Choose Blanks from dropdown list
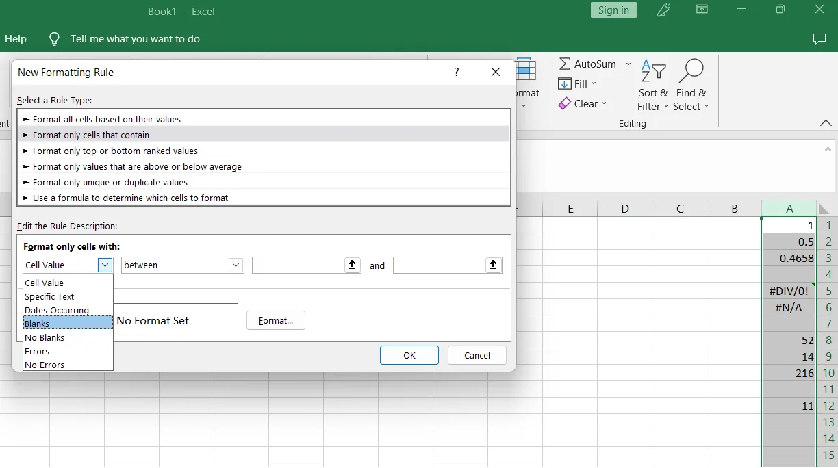The width and height of the screenshot is (838, 468). point(68,324)
